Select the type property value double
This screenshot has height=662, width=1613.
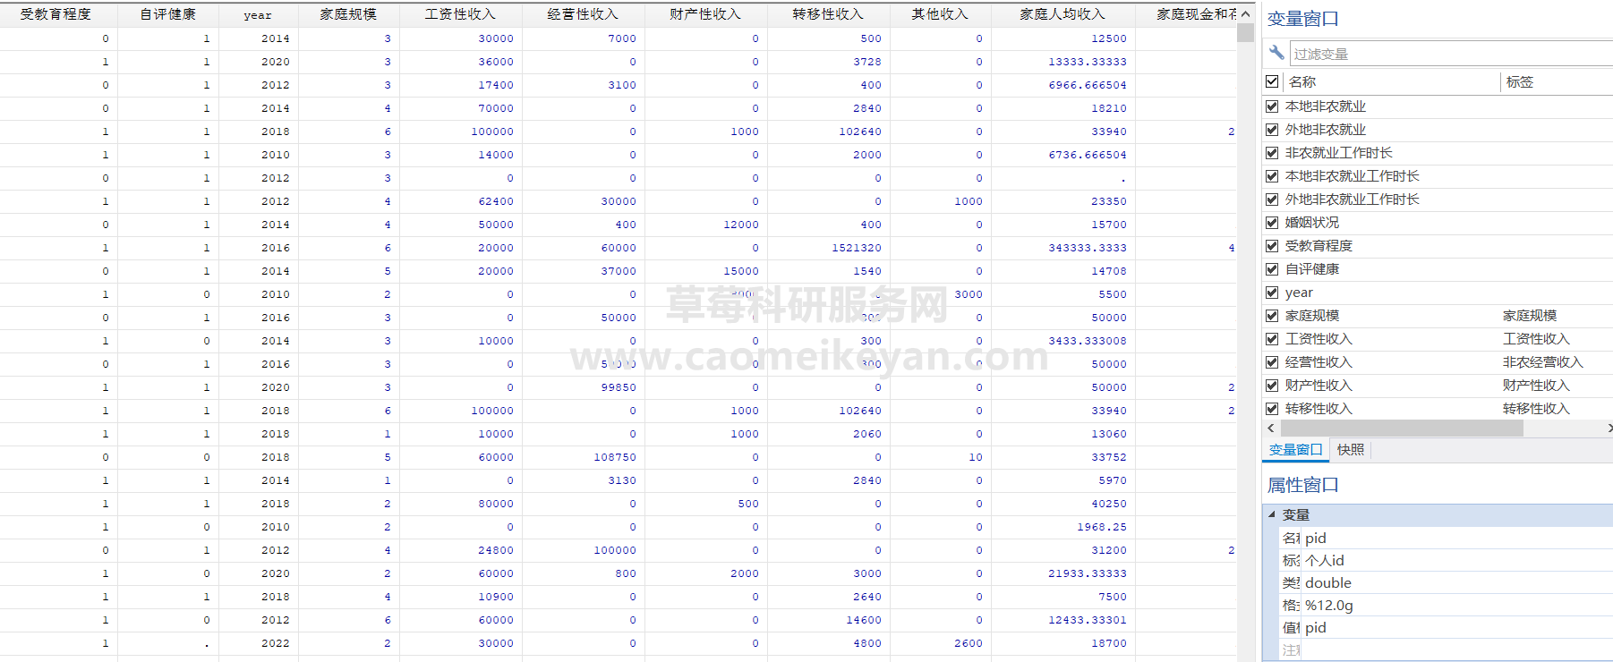[1328, 582]
